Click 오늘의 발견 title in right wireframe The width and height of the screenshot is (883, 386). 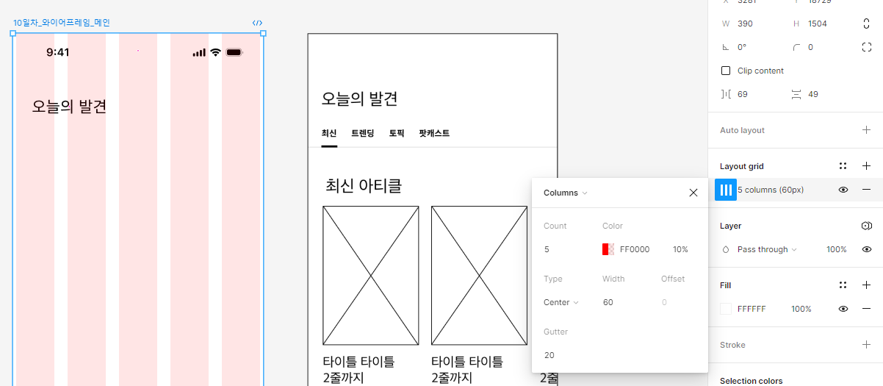tap(359, 99)
